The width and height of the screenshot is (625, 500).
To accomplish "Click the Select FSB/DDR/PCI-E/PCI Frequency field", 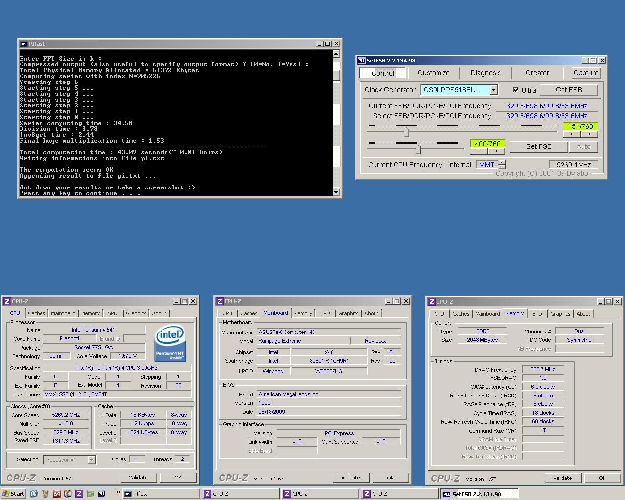I will [x=547, y=116].
